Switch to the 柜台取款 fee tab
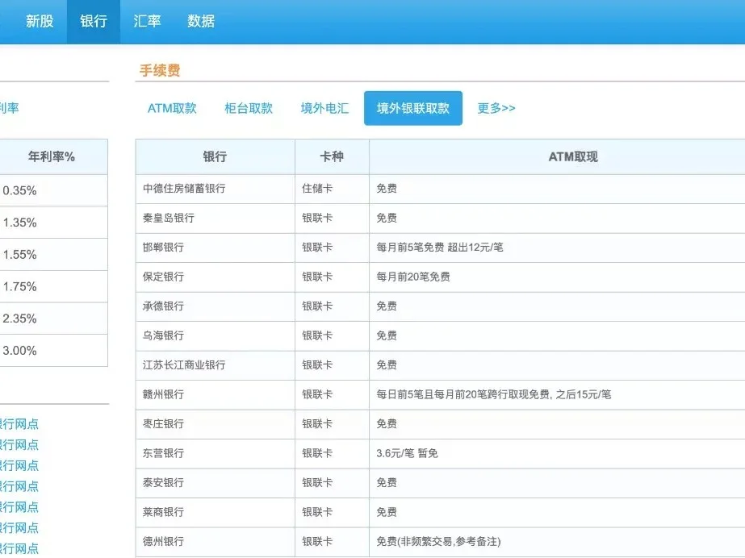The height and width of the screenshot is (558, 745). (249, 108)
